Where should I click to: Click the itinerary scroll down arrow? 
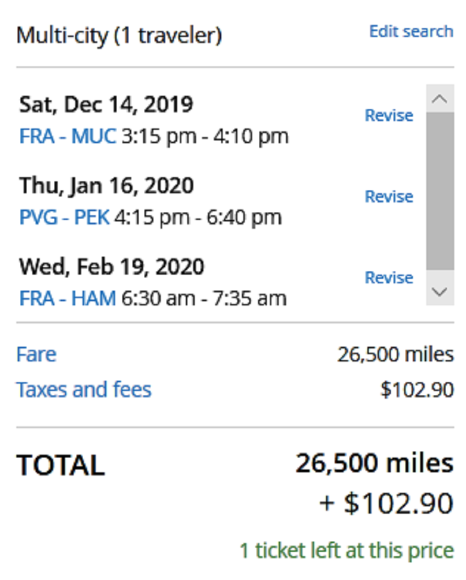(x=440, y=292)
